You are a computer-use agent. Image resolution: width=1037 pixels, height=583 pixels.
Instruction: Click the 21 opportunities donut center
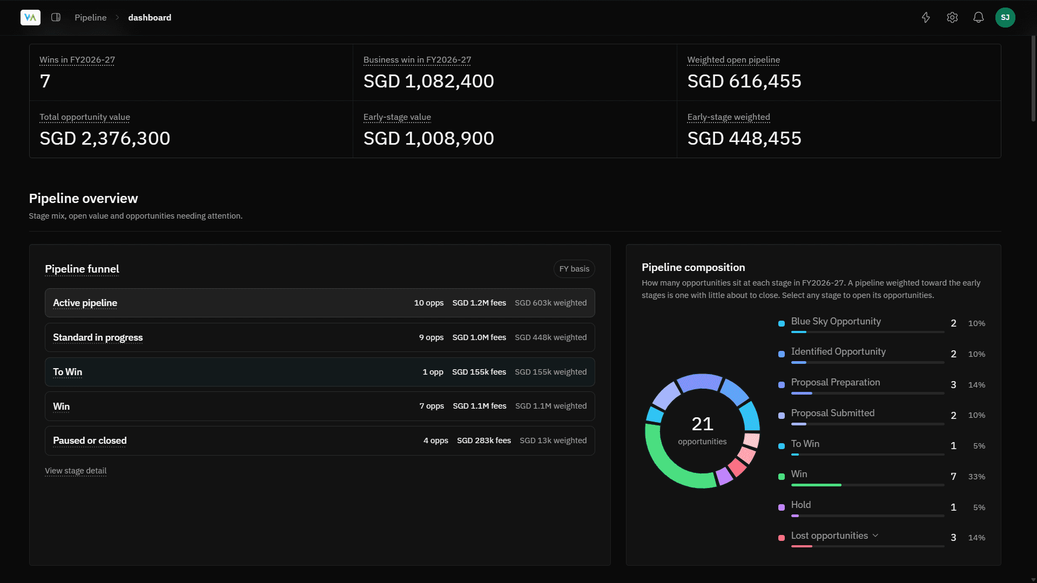702,431
